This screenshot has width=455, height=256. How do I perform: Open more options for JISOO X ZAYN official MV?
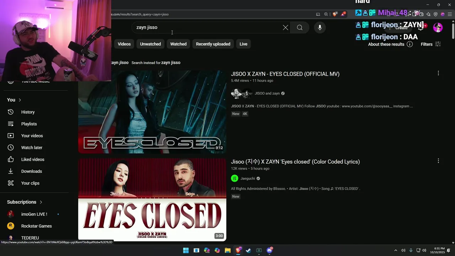coord(438,73)
